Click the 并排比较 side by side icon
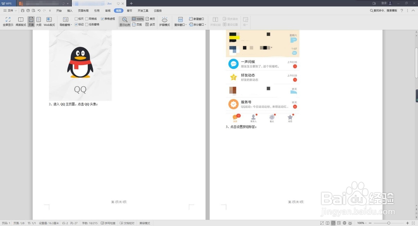 (215, 21)
